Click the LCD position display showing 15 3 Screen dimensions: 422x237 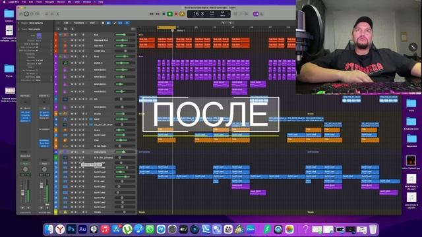click(198, 14)
